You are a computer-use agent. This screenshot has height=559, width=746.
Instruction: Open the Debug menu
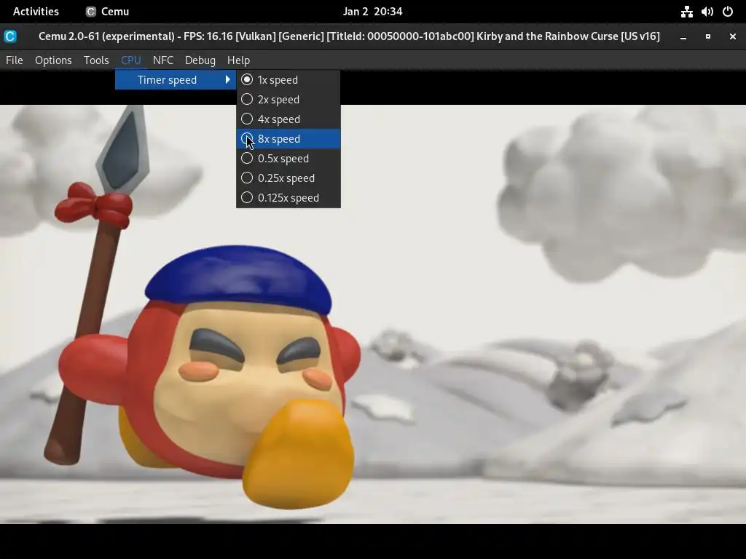[x=200, y=60]
